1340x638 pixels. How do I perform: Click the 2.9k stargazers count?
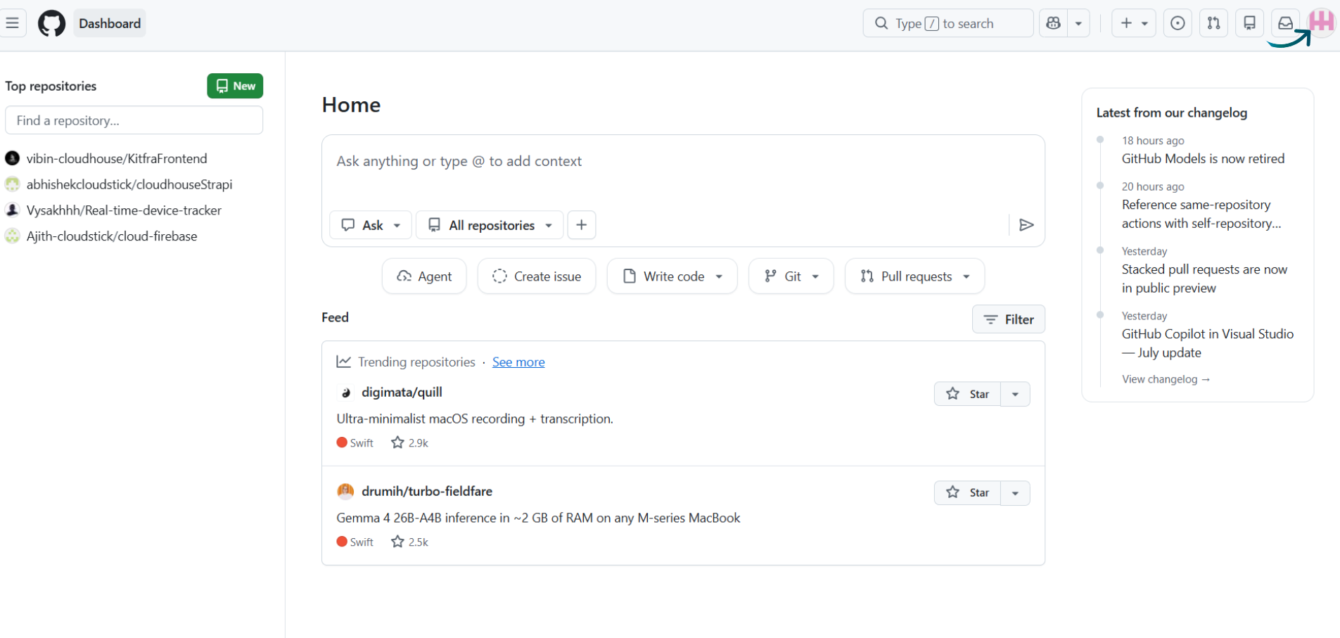point(409,443)
